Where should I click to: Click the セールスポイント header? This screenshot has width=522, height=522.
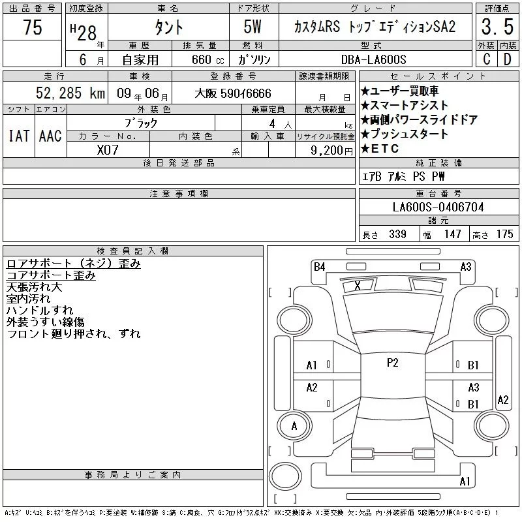[x=438, y=76]
